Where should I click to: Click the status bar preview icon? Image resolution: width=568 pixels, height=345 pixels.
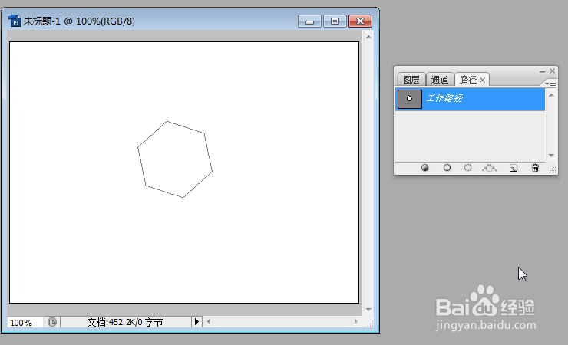pyautogui.click(x=52, y=322)
